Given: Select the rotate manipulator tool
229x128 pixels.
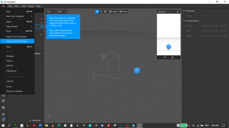Looking at the screenshot, I should pyautogui.click(x=101, y=12).
